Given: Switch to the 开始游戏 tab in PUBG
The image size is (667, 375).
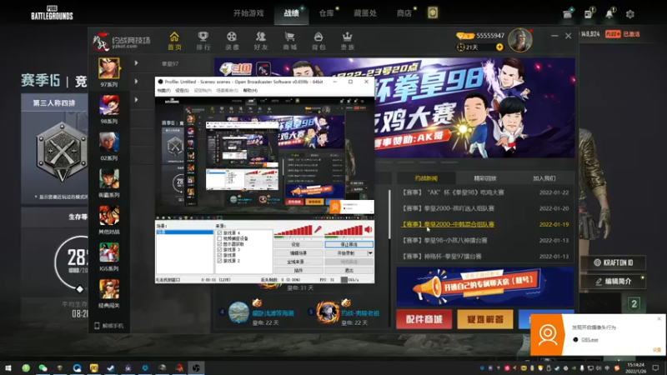Looking at the screenshot, I should [x=248, y=13].
